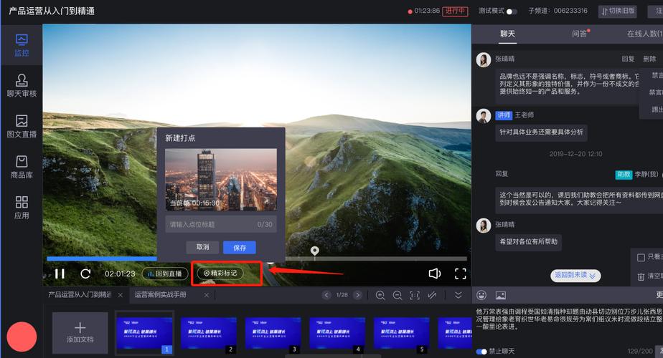Go to previous slide page arrow
This screenshot has height=358, width=663.
tap(326, 295)
